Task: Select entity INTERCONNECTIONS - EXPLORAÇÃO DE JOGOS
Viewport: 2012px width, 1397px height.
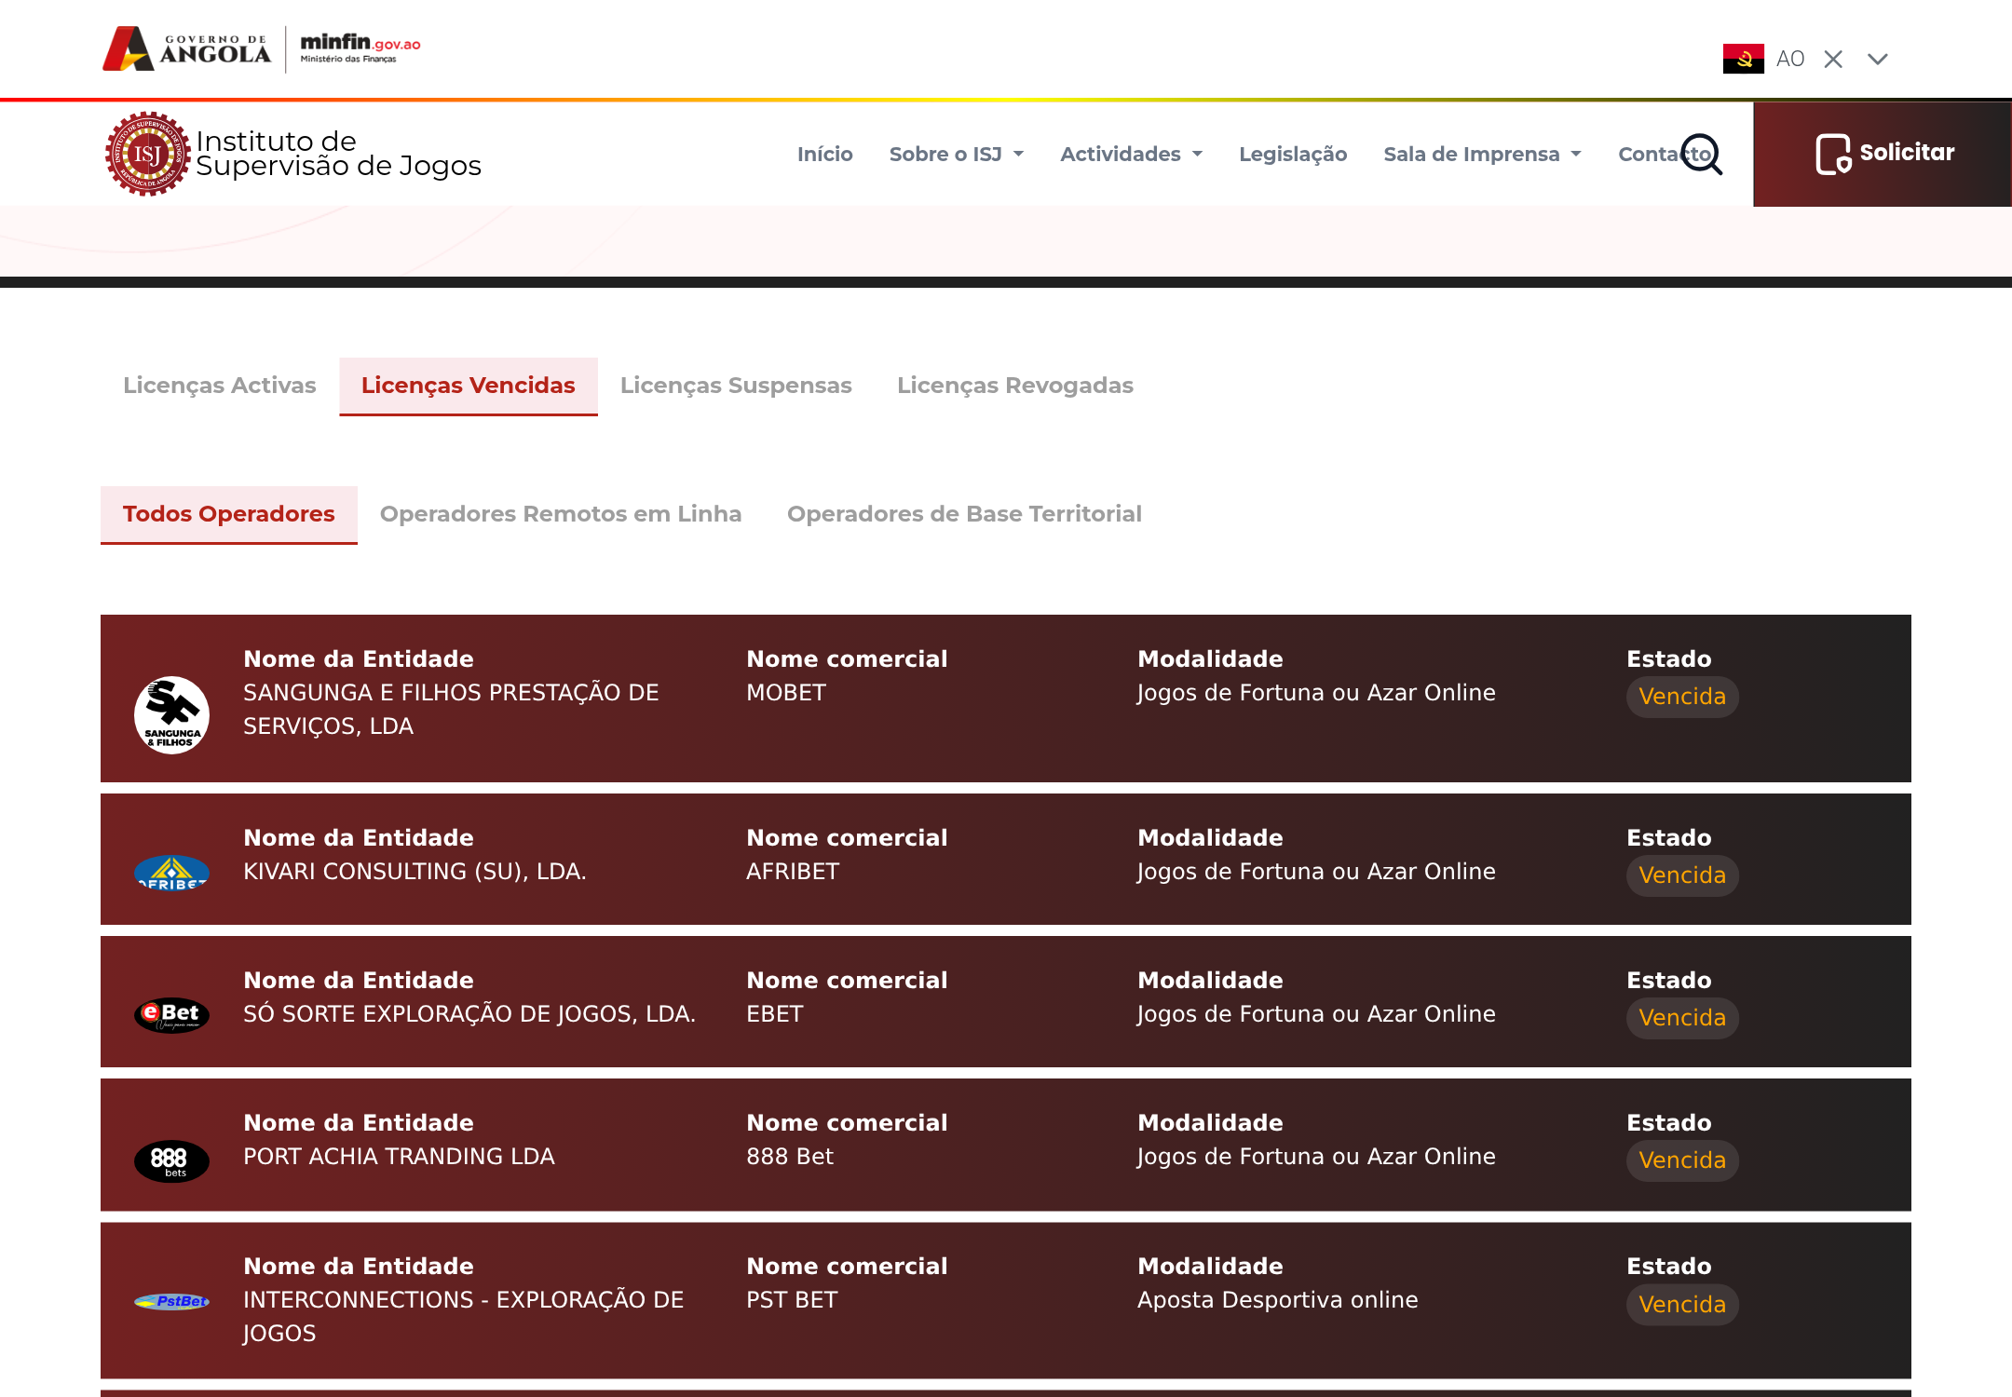Action: tap(464, 1317)
